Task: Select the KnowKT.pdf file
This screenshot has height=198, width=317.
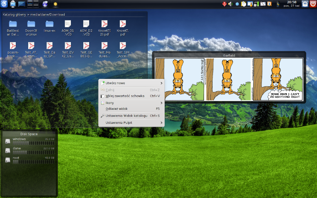Action: click(x=123, y=28)
